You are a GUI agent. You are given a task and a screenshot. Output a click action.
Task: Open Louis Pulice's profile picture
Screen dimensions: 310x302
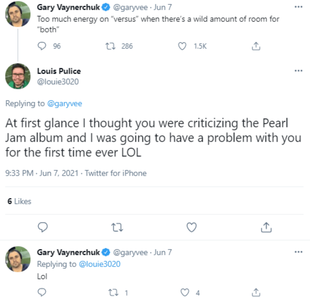(18, 76)
